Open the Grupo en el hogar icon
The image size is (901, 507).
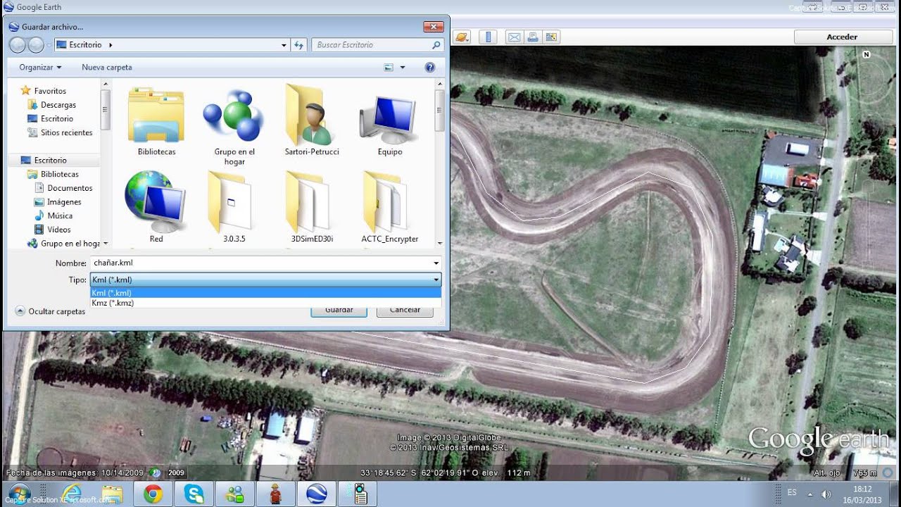(234, 125)
